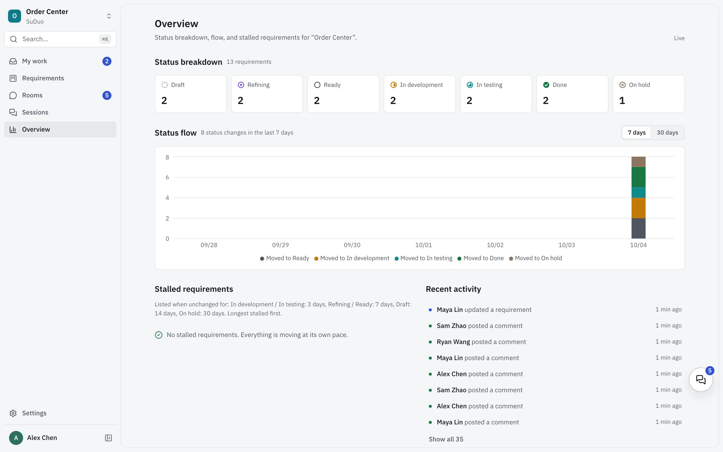This screenshot has height=452, width=723.
Task: Click the In testing teal icon
Action: (470, 85)
